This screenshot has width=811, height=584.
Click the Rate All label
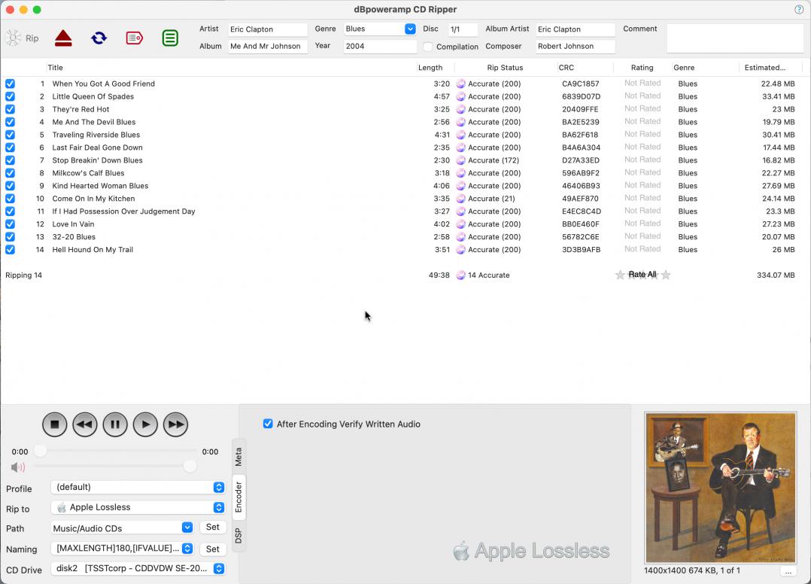[x=642, y=275]
